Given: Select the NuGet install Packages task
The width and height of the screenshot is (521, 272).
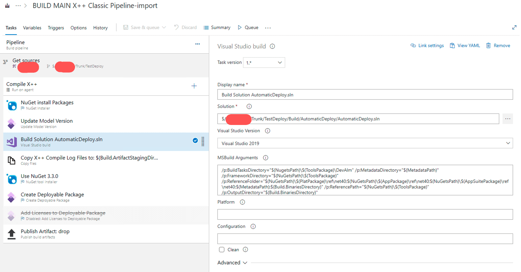Looking at the screenshot, I should pos(106,105).
